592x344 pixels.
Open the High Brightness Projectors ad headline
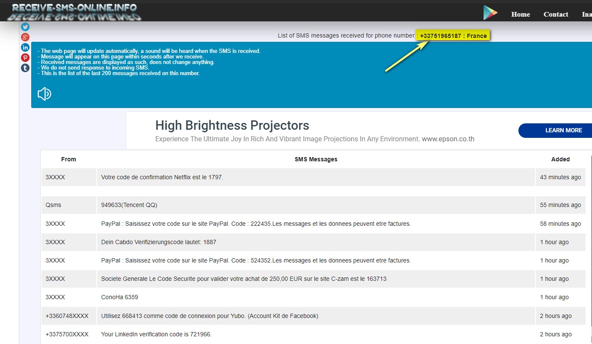pos(232,125)
